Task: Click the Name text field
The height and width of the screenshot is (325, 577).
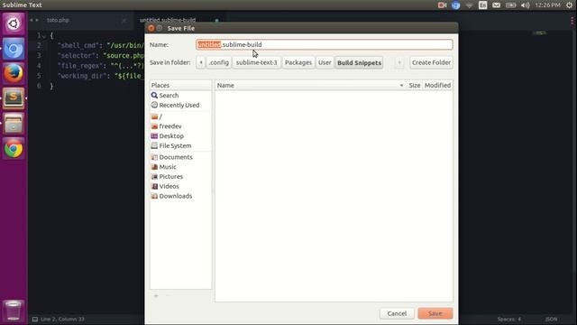Action: [325, 44]
